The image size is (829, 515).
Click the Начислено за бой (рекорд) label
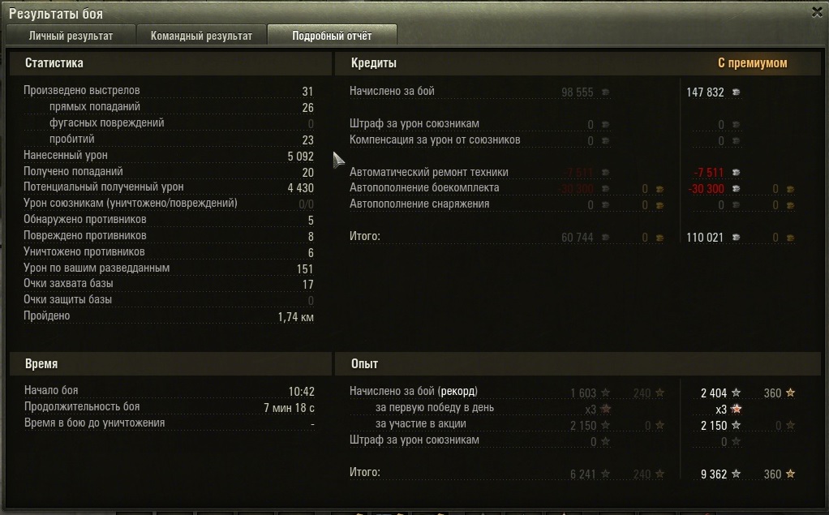coord(414,391)
